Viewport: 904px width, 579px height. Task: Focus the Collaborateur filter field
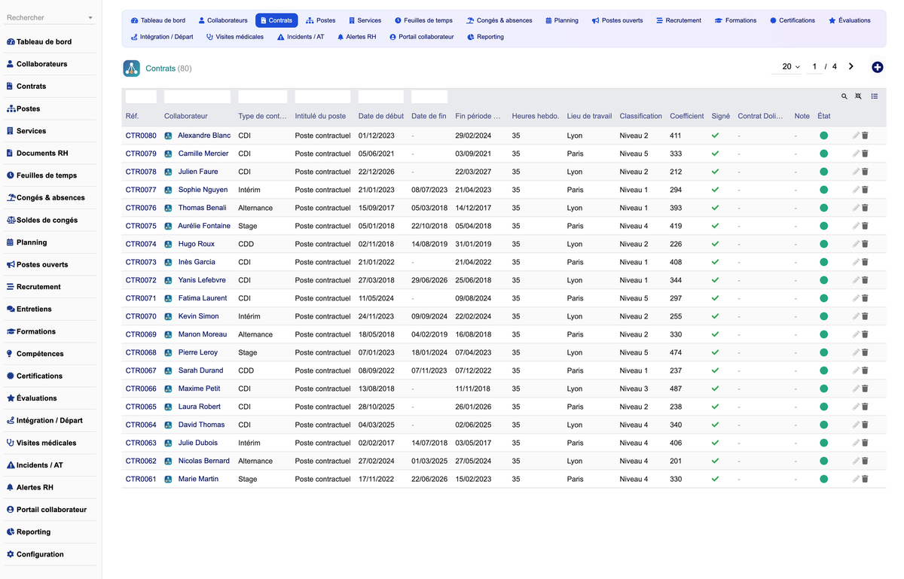tap(197, 96)
